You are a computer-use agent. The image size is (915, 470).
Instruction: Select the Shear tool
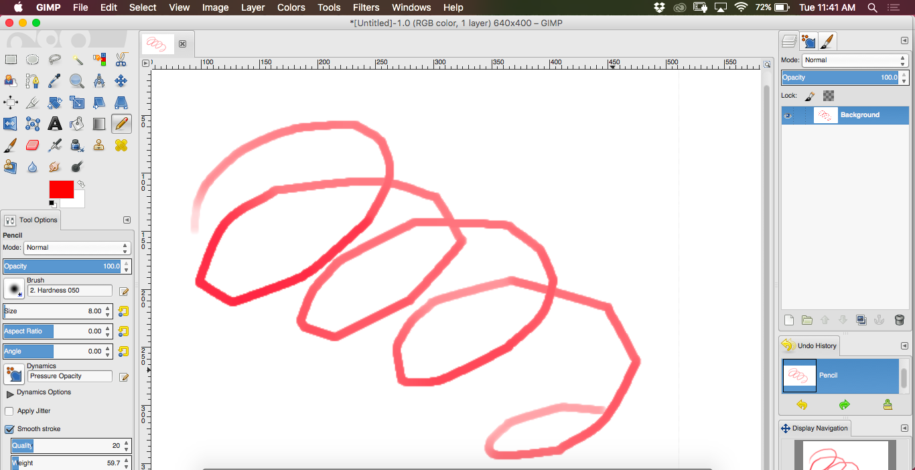[x=99, y=102]
